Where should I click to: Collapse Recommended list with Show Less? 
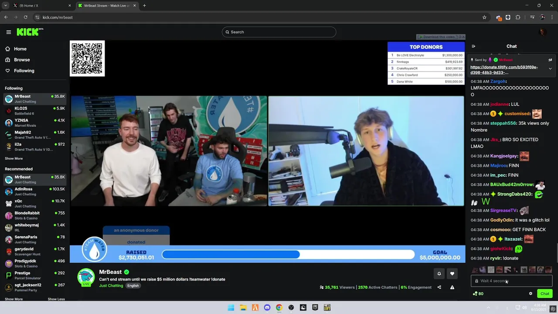coord(56,299)
